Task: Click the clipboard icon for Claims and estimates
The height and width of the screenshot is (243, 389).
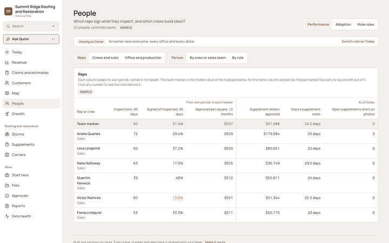Action: click(7, 73)
